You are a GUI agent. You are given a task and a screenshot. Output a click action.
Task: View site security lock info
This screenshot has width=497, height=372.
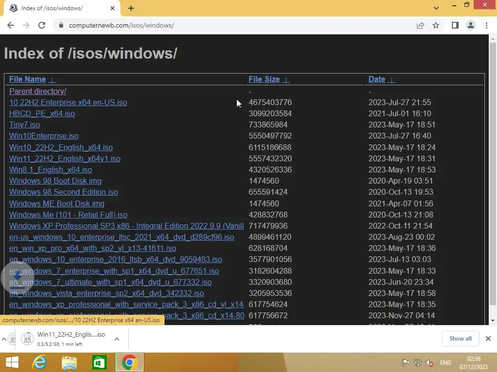(x=61, y=25)
